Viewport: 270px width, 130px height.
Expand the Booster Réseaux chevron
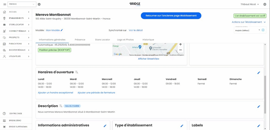(29, 50)
